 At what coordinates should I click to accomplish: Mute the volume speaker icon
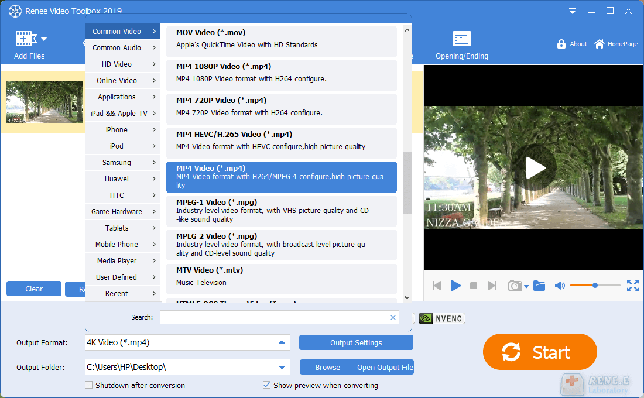560,286
